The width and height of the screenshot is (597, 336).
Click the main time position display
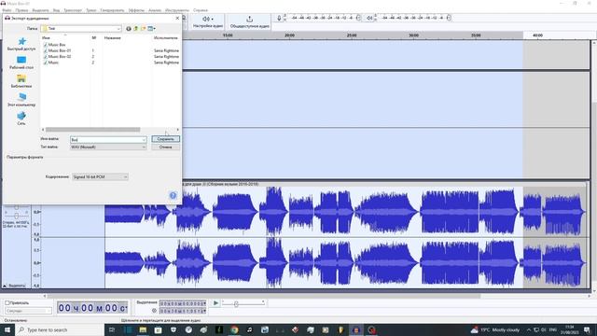92,307
